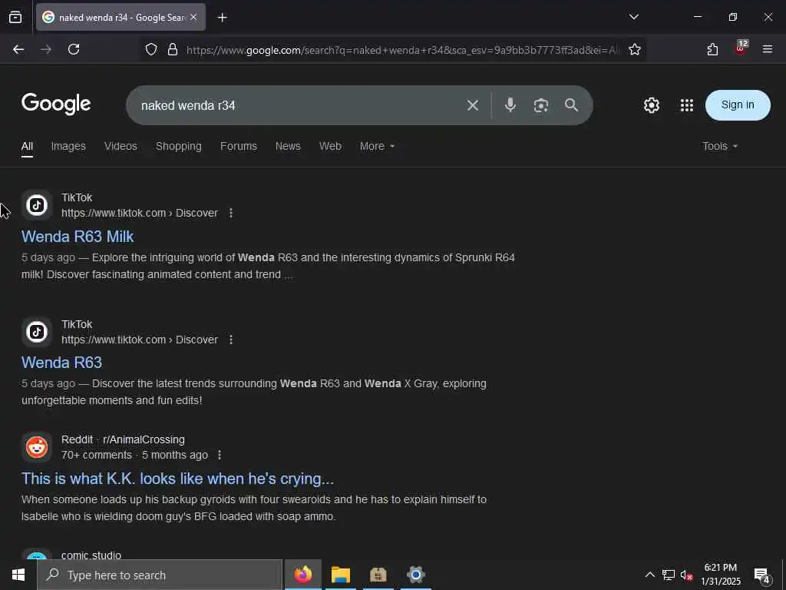786x590 pixels.
Task: Bookmark this page with the star icon
Action: pyautogui.click(x=635, y=49)
